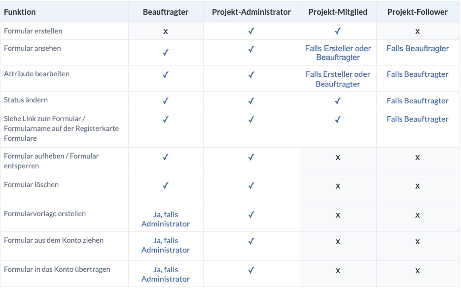Click 'Falls Beauftragter' in Attribute bearbeiten row

[x=418, y=74]
